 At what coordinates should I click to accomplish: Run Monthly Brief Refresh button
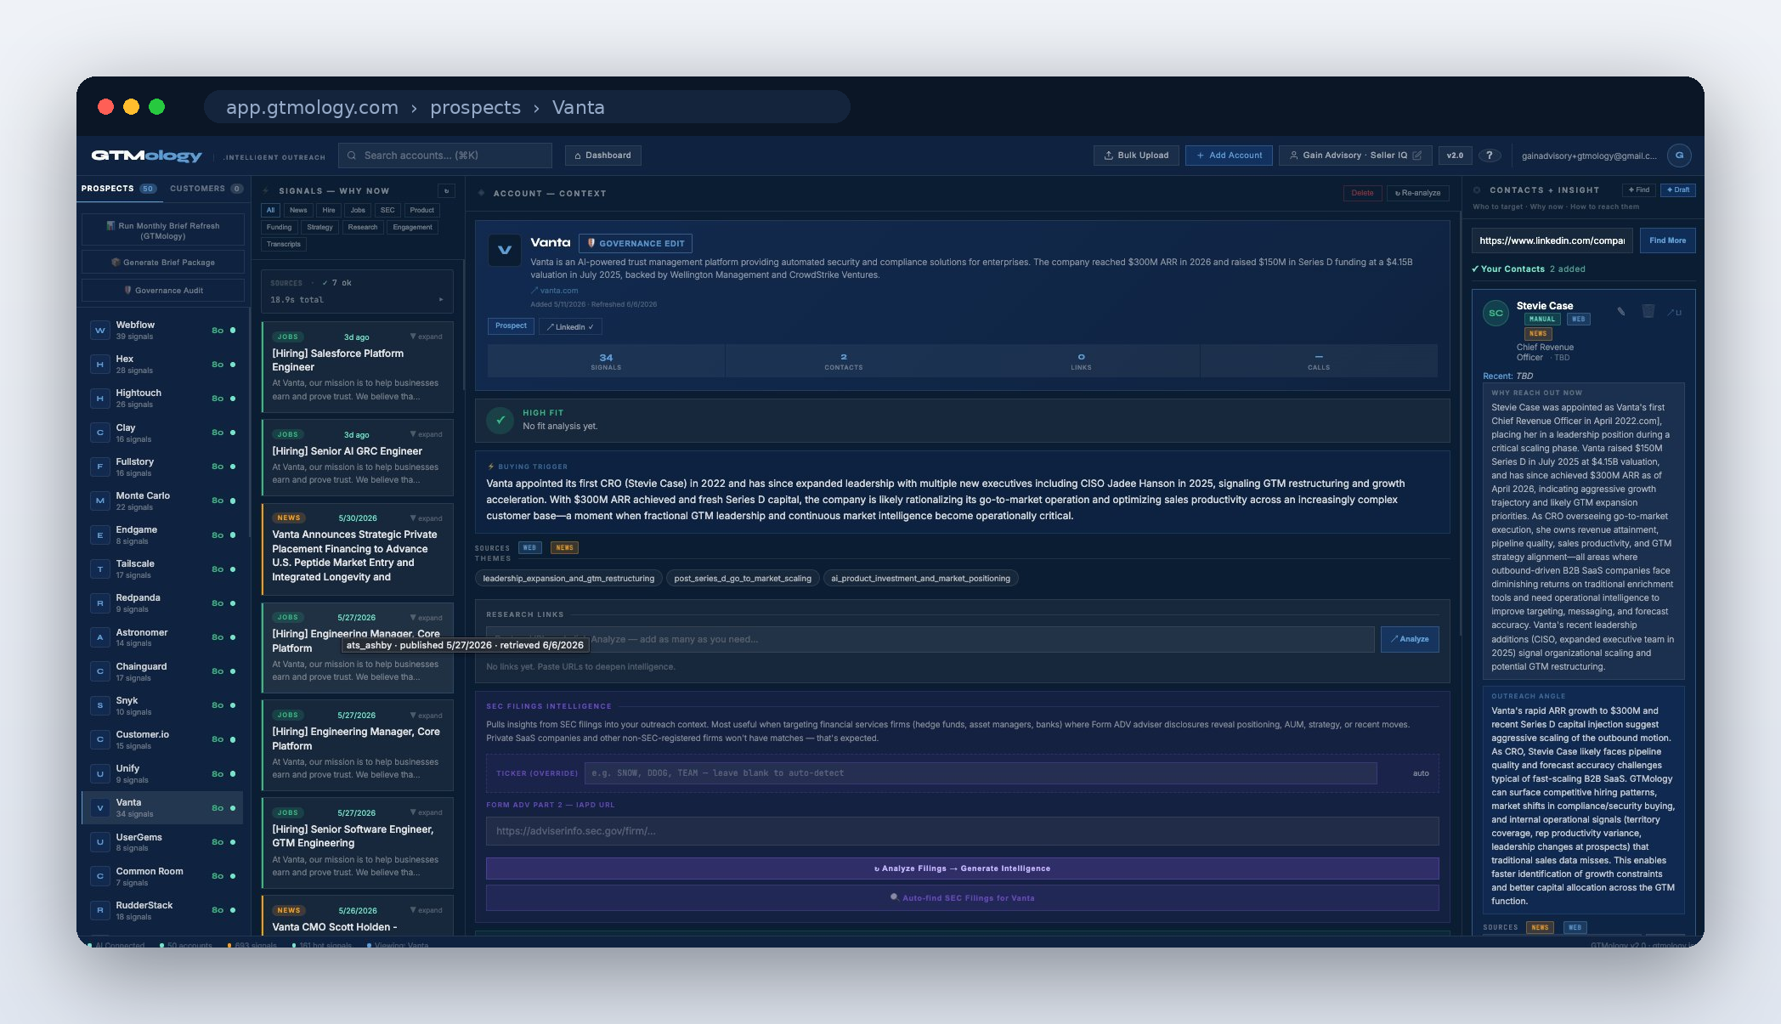(163, 230)
